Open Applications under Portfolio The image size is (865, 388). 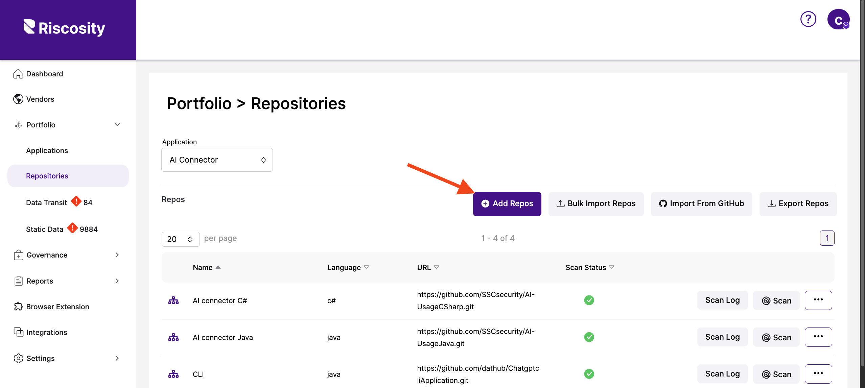[x=47, y=150]
